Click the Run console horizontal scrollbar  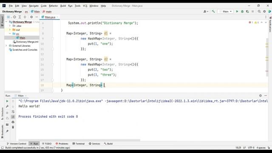[x=79, y=140]
